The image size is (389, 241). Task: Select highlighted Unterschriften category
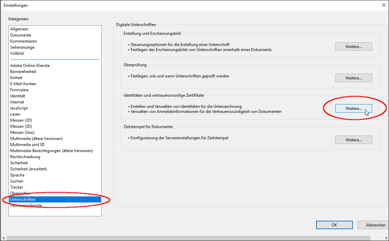point(55,199)
